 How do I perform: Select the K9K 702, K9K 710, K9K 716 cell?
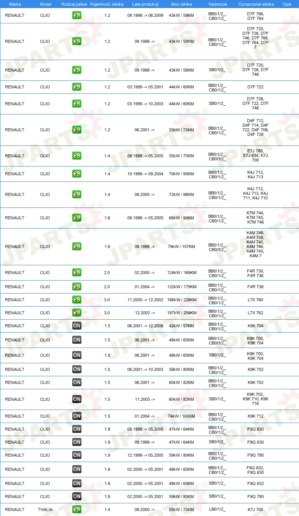coord(255,399)
